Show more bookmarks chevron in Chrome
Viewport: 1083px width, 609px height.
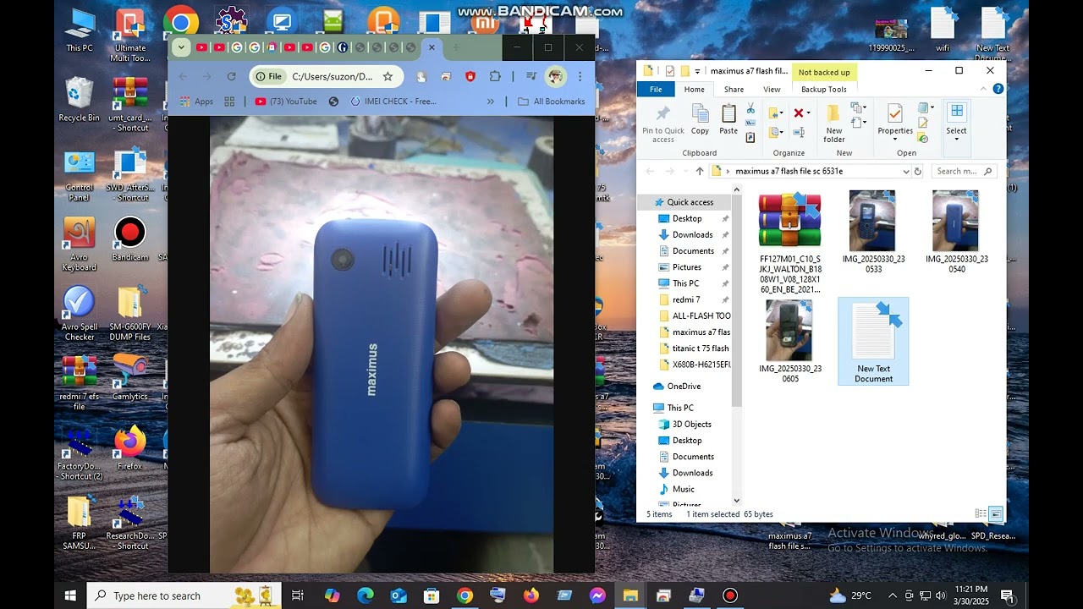click(490, 101)
